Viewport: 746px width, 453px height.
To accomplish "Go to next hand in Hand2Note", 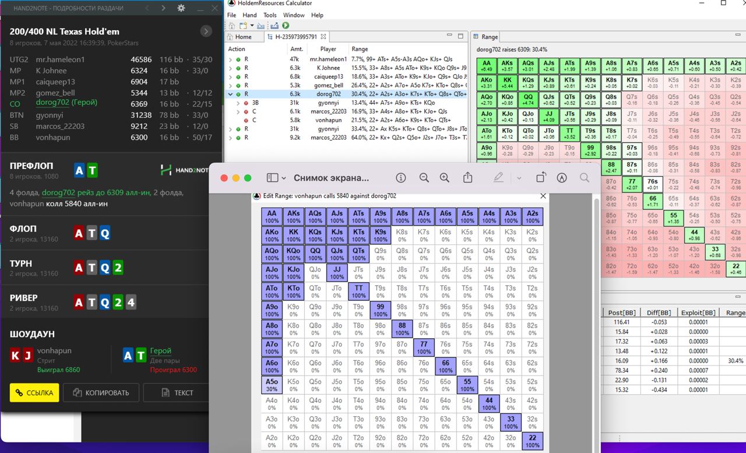I will pos(163,8).
